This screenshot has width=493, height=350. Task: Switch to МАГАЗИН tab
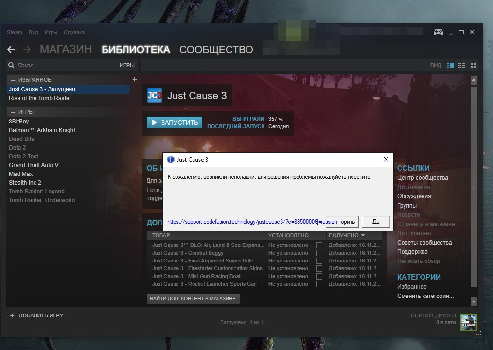pos(66,50)
